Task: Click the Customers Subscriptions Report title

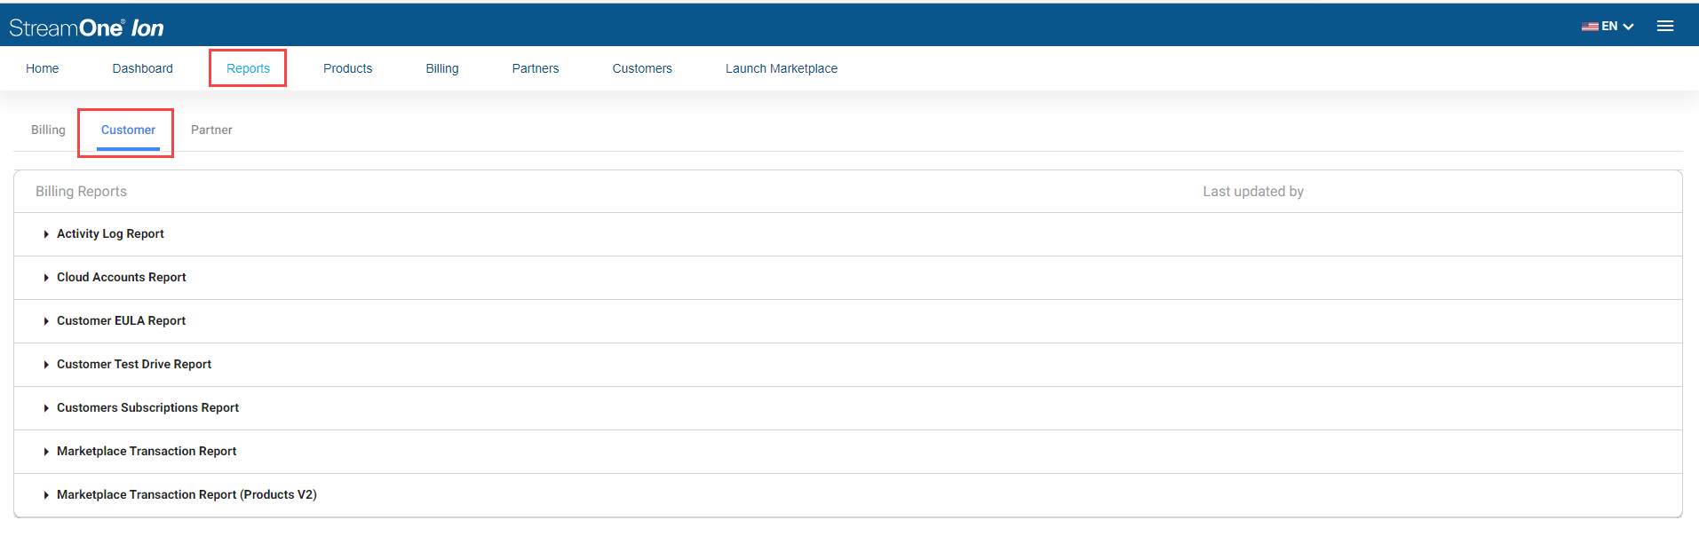Action: pyautogui.click(x=147, y=407)
